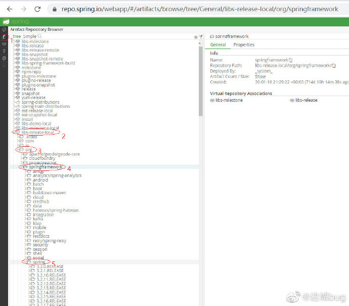
Task: Open the General tab
Action: coord(218,45)
